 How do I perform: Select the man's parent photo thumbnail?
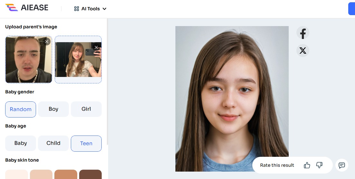(x=29, y=60)
